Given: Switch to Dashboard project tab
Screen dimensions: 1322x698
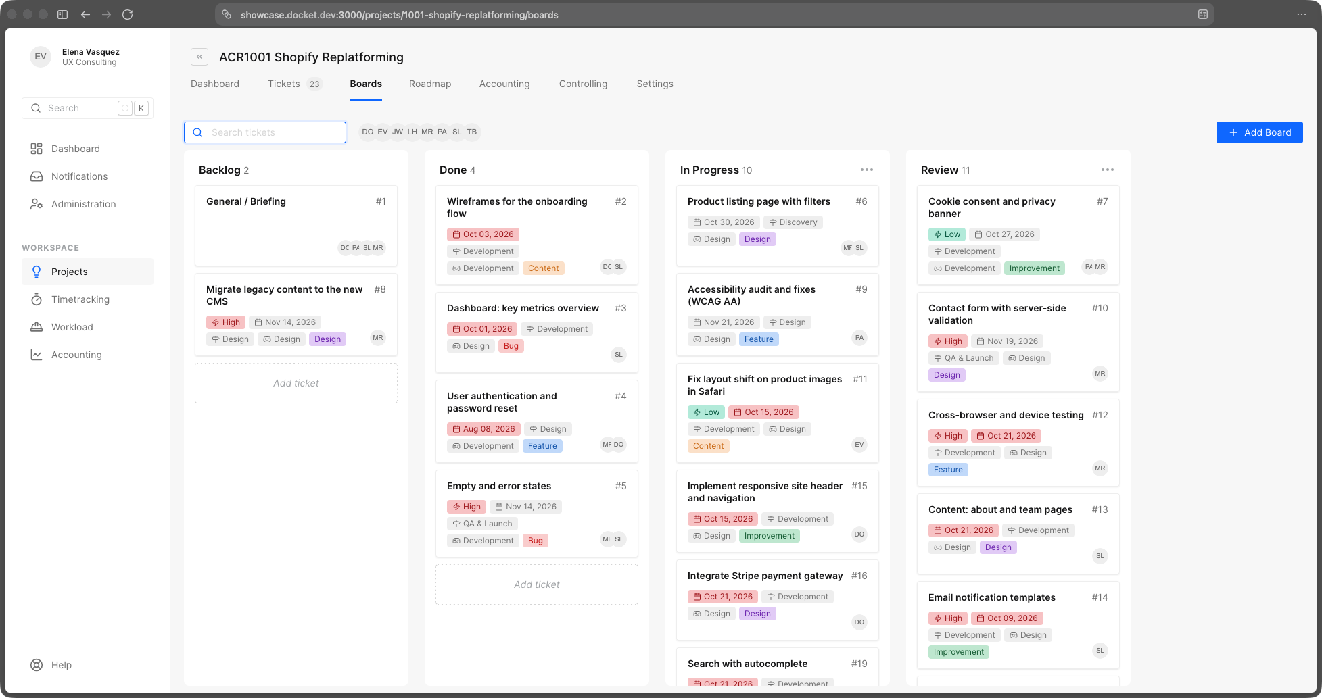Looking at the screenshot, I should 215,84.
